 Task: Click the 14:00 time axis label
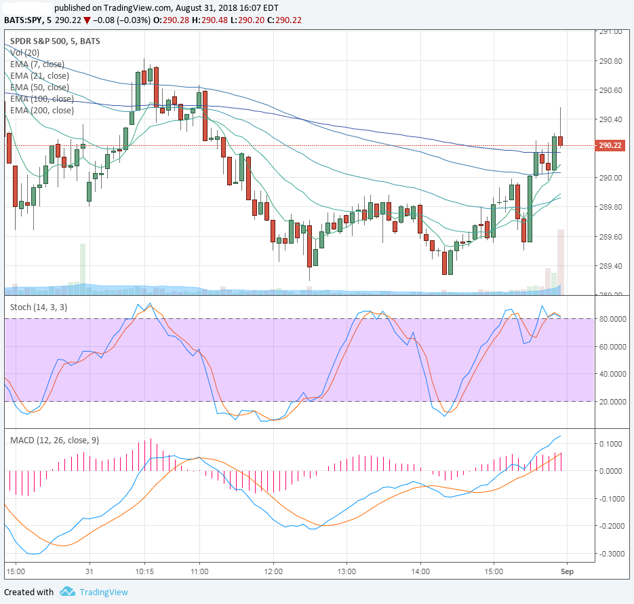click(420, 571)
